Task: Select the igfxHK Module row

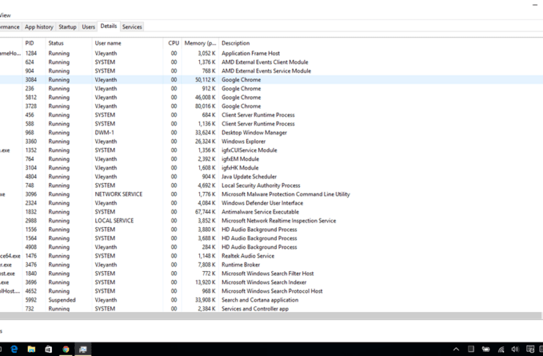Action: point(271,168)
